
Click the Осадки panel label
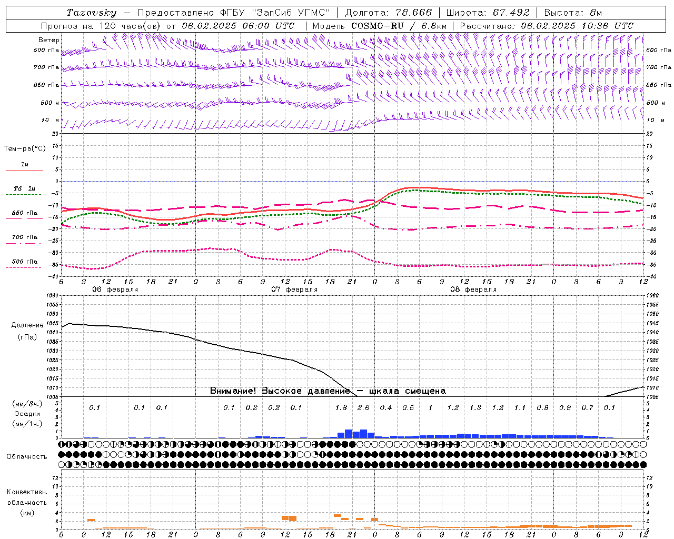(x=27, y=414)
